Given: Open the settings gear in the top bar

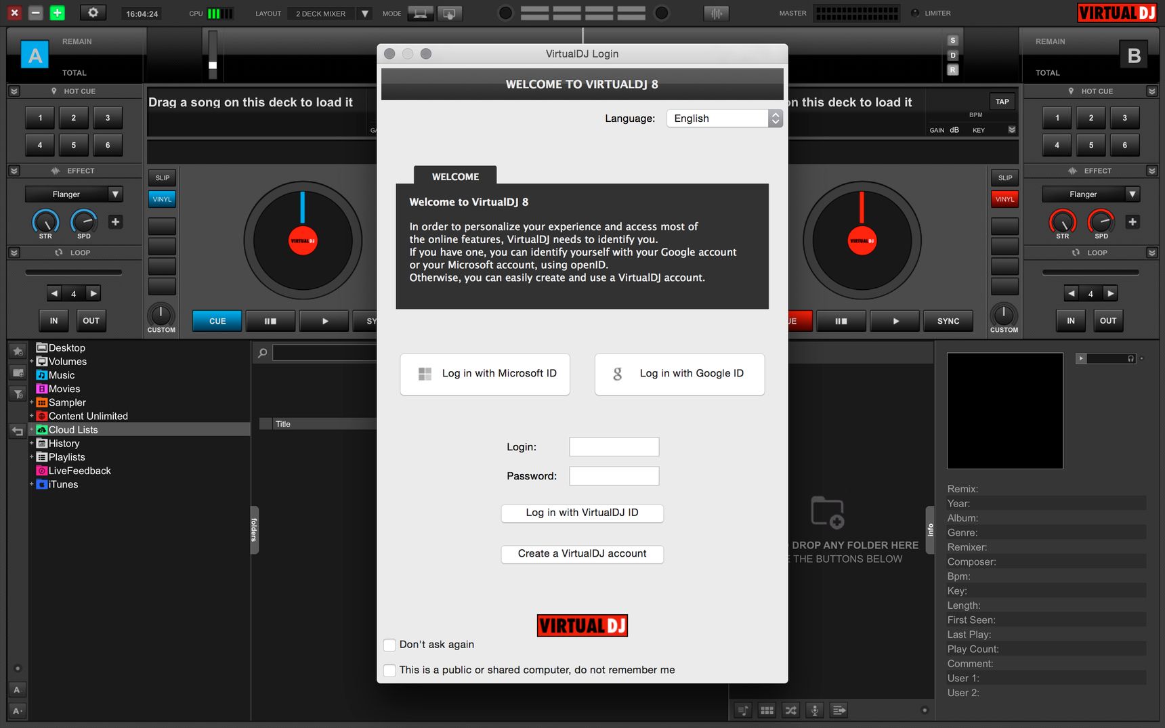Looking at the screenshot, I should point(93,13).
